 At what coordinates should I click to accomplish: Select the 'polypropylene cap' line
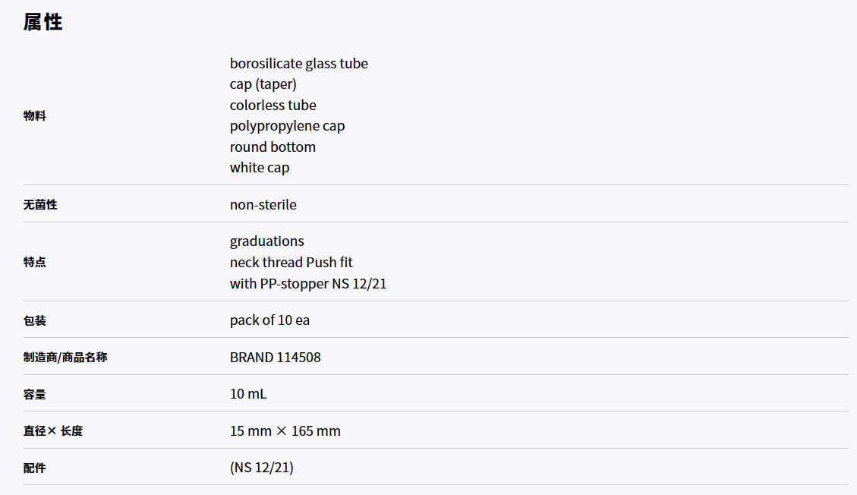click(x=287, y=126)
